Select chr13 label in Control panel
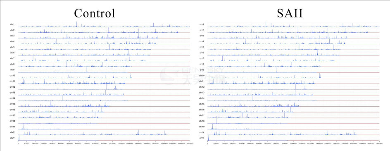 coord(13,93)
